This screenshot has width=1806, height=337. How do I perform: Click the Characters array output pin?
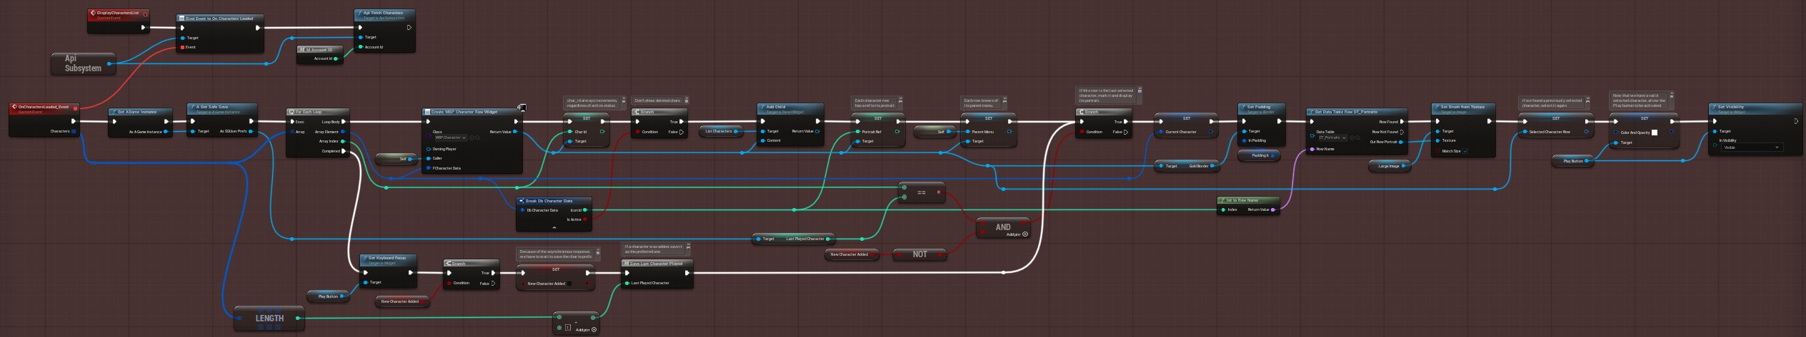point(74,131)
